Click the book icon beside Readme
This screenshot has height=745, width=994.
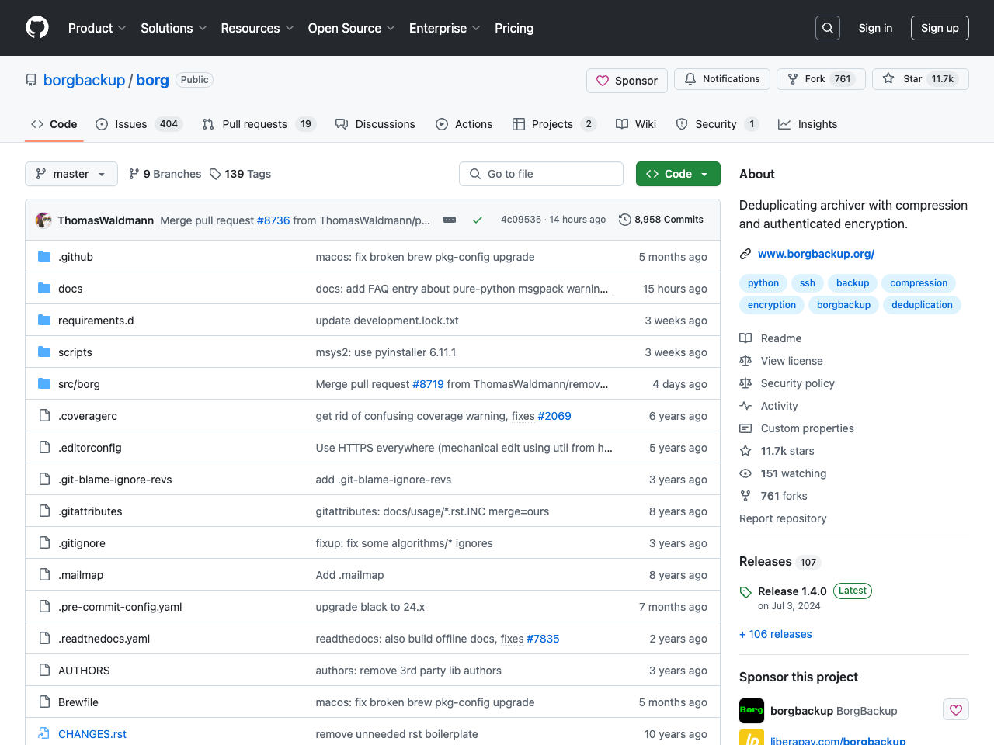pos(745,338)
